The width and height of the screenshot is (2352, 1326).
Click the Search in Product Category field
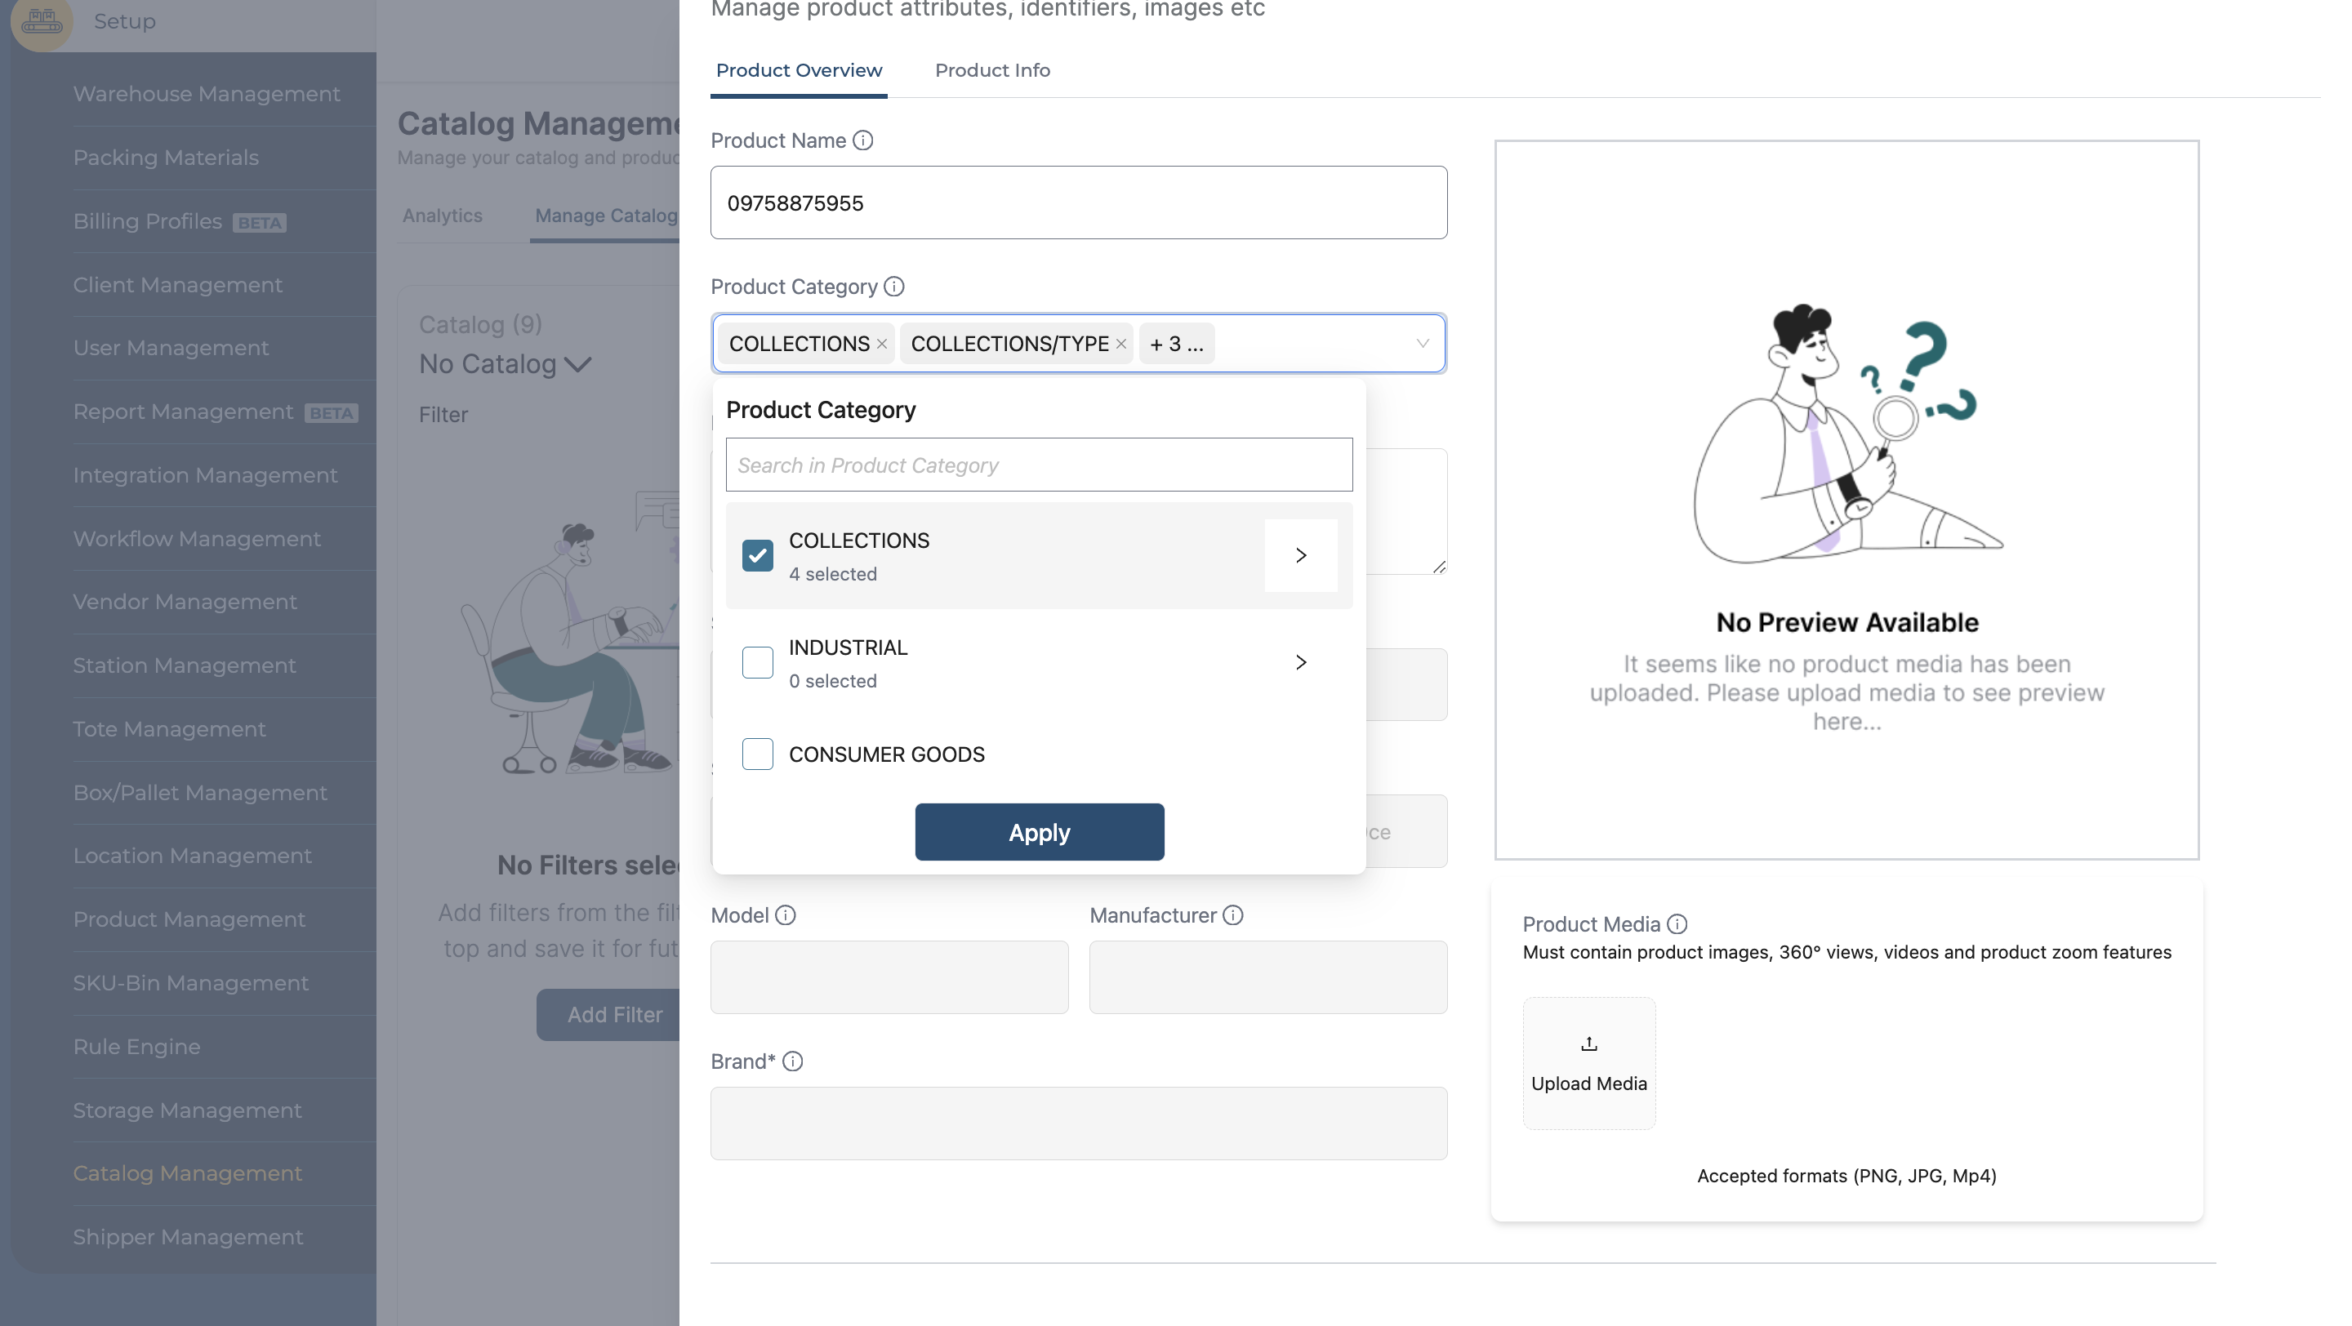coord(1039,465)
